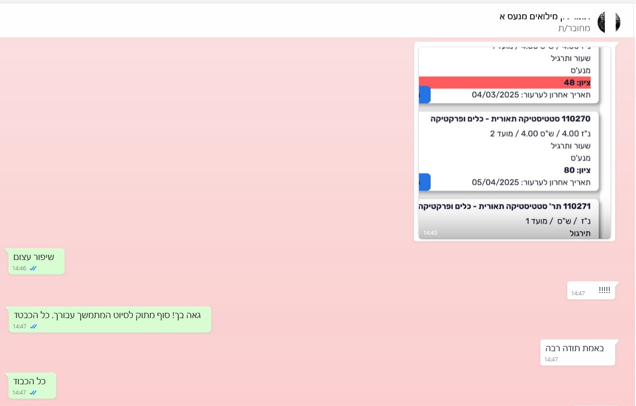The width and height of the screenshot is (636, 406).
Task: Open the grades screenshot image message
Action: tap(514, 142)
